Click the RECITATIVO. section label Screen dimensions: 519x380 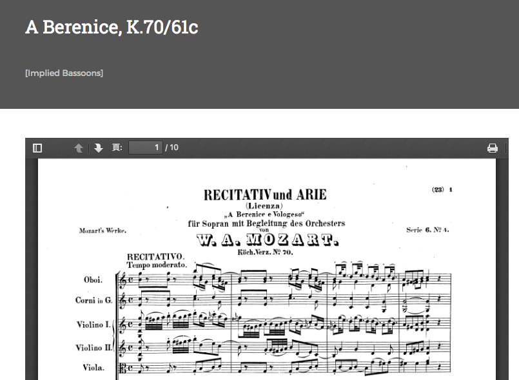[155, 256]
